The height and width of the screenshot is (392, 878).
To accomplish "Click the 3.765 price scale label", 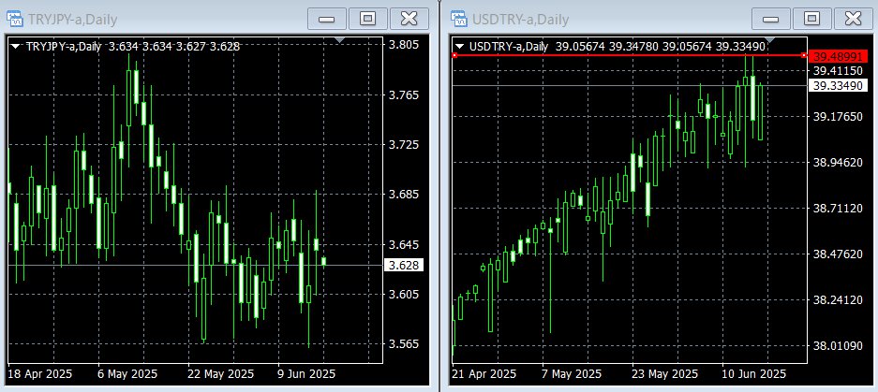I will pyautogui.click(x=403, y=95).
